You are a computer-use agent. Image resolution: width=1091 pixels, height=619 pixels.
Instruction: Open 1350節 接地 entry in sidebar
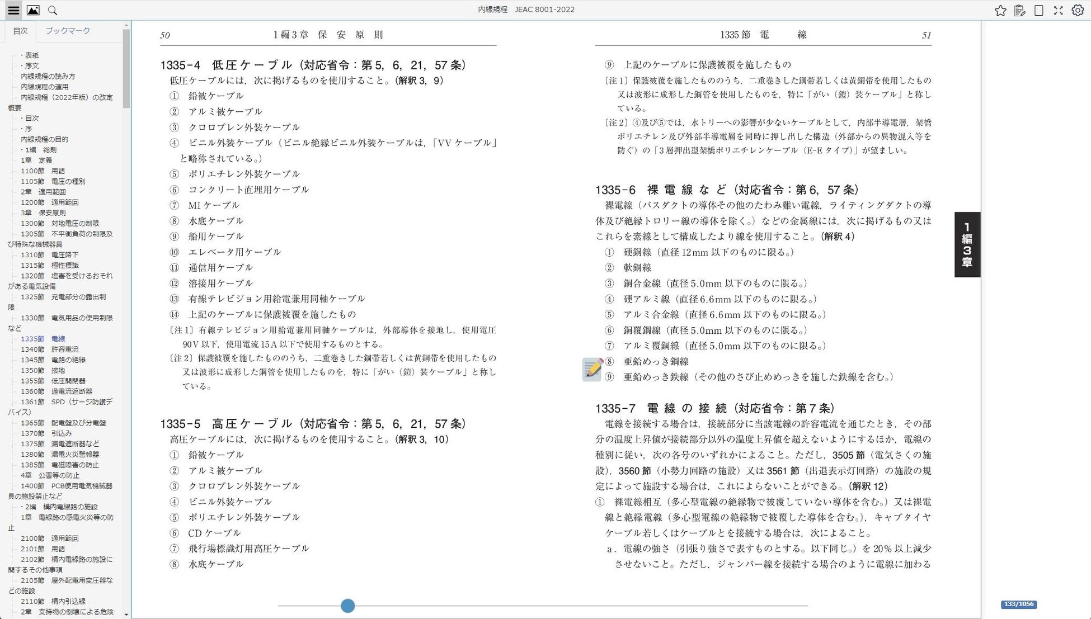[43, 370]
